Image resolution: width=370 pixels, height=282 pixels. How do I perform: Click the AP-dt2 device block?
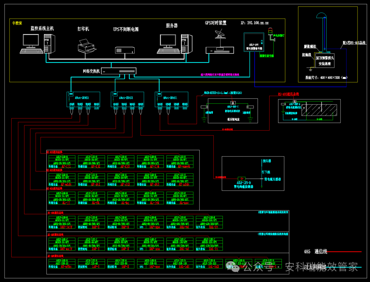click(x=121, y=180)
